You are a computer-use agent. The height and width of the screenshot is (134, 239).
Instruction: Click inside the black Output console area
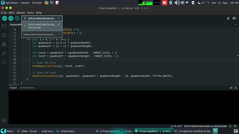[123, 107]
